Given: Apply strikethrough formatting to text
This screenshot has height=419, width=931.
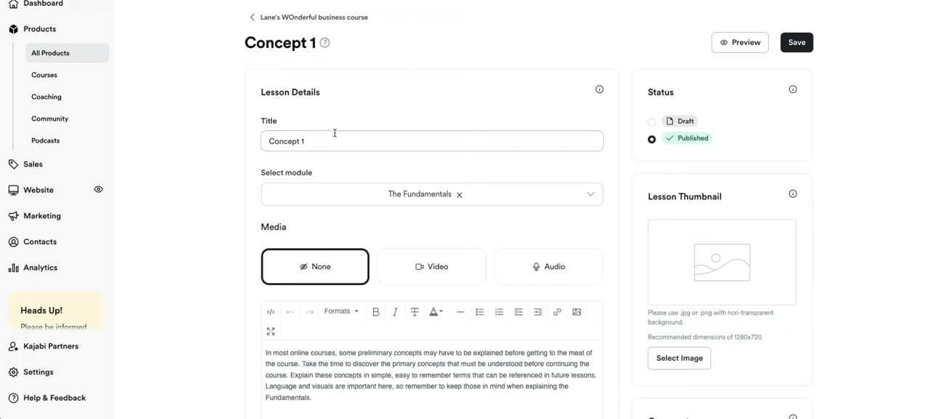Looking at the screenshot, I should [x=415, y=312].
